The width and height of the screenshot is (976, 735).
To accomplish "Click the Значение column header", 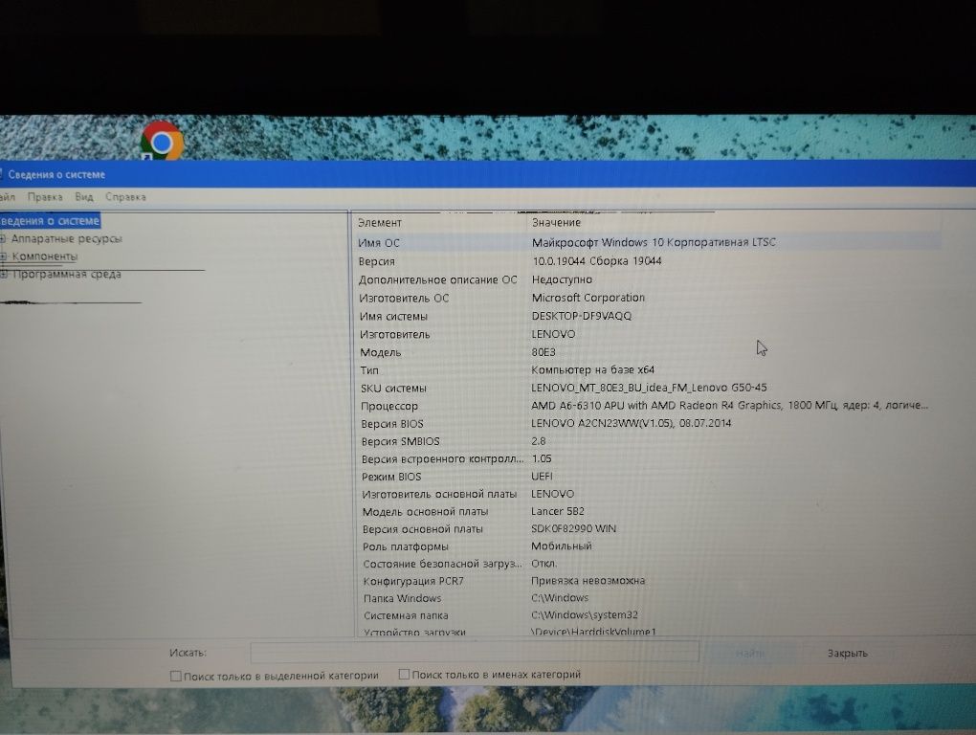I will (x=556, y=222).
